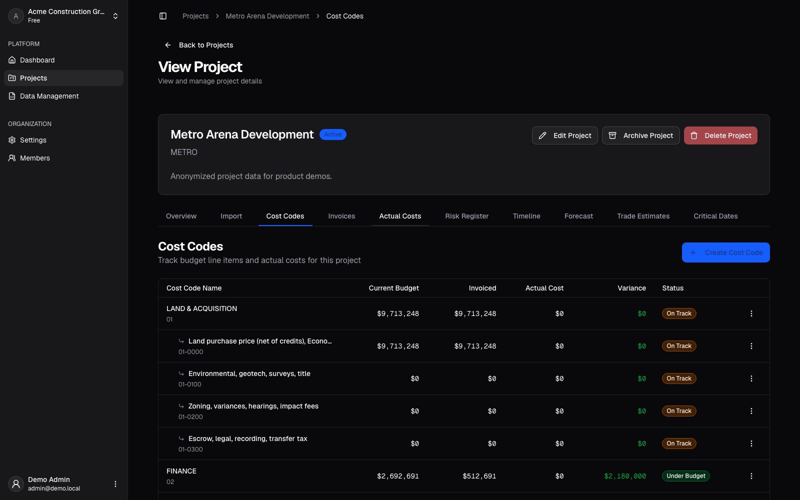800x500 pixels.
Task: Click the organization avatar letter A
Action: pyautogui.click(x=16, y=16)
